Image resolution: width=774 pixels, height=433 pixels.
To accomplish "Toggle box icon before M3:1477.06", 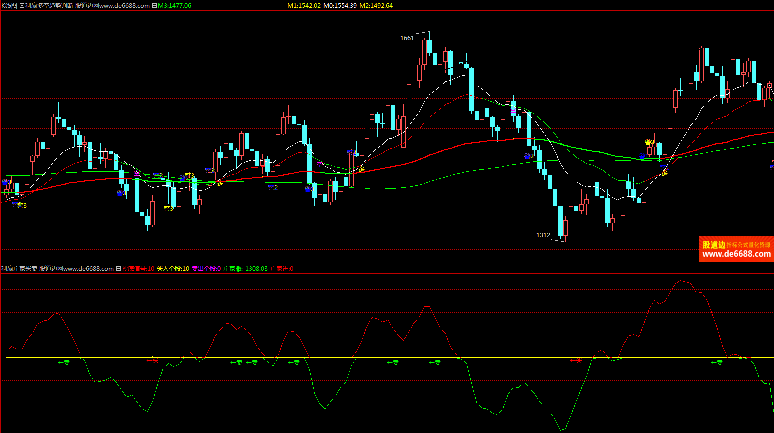I will pyautogui.click(x=154, y=6).
